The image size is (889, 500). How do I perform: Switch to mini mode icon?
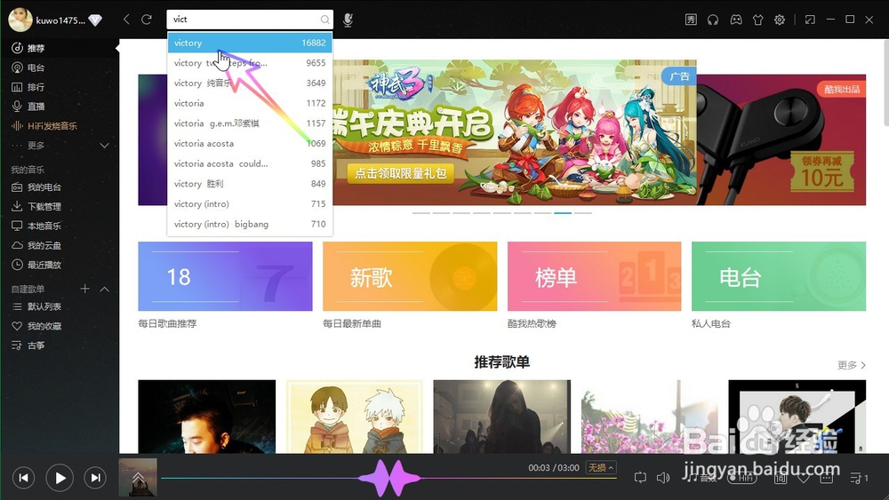tap(810, 20)
